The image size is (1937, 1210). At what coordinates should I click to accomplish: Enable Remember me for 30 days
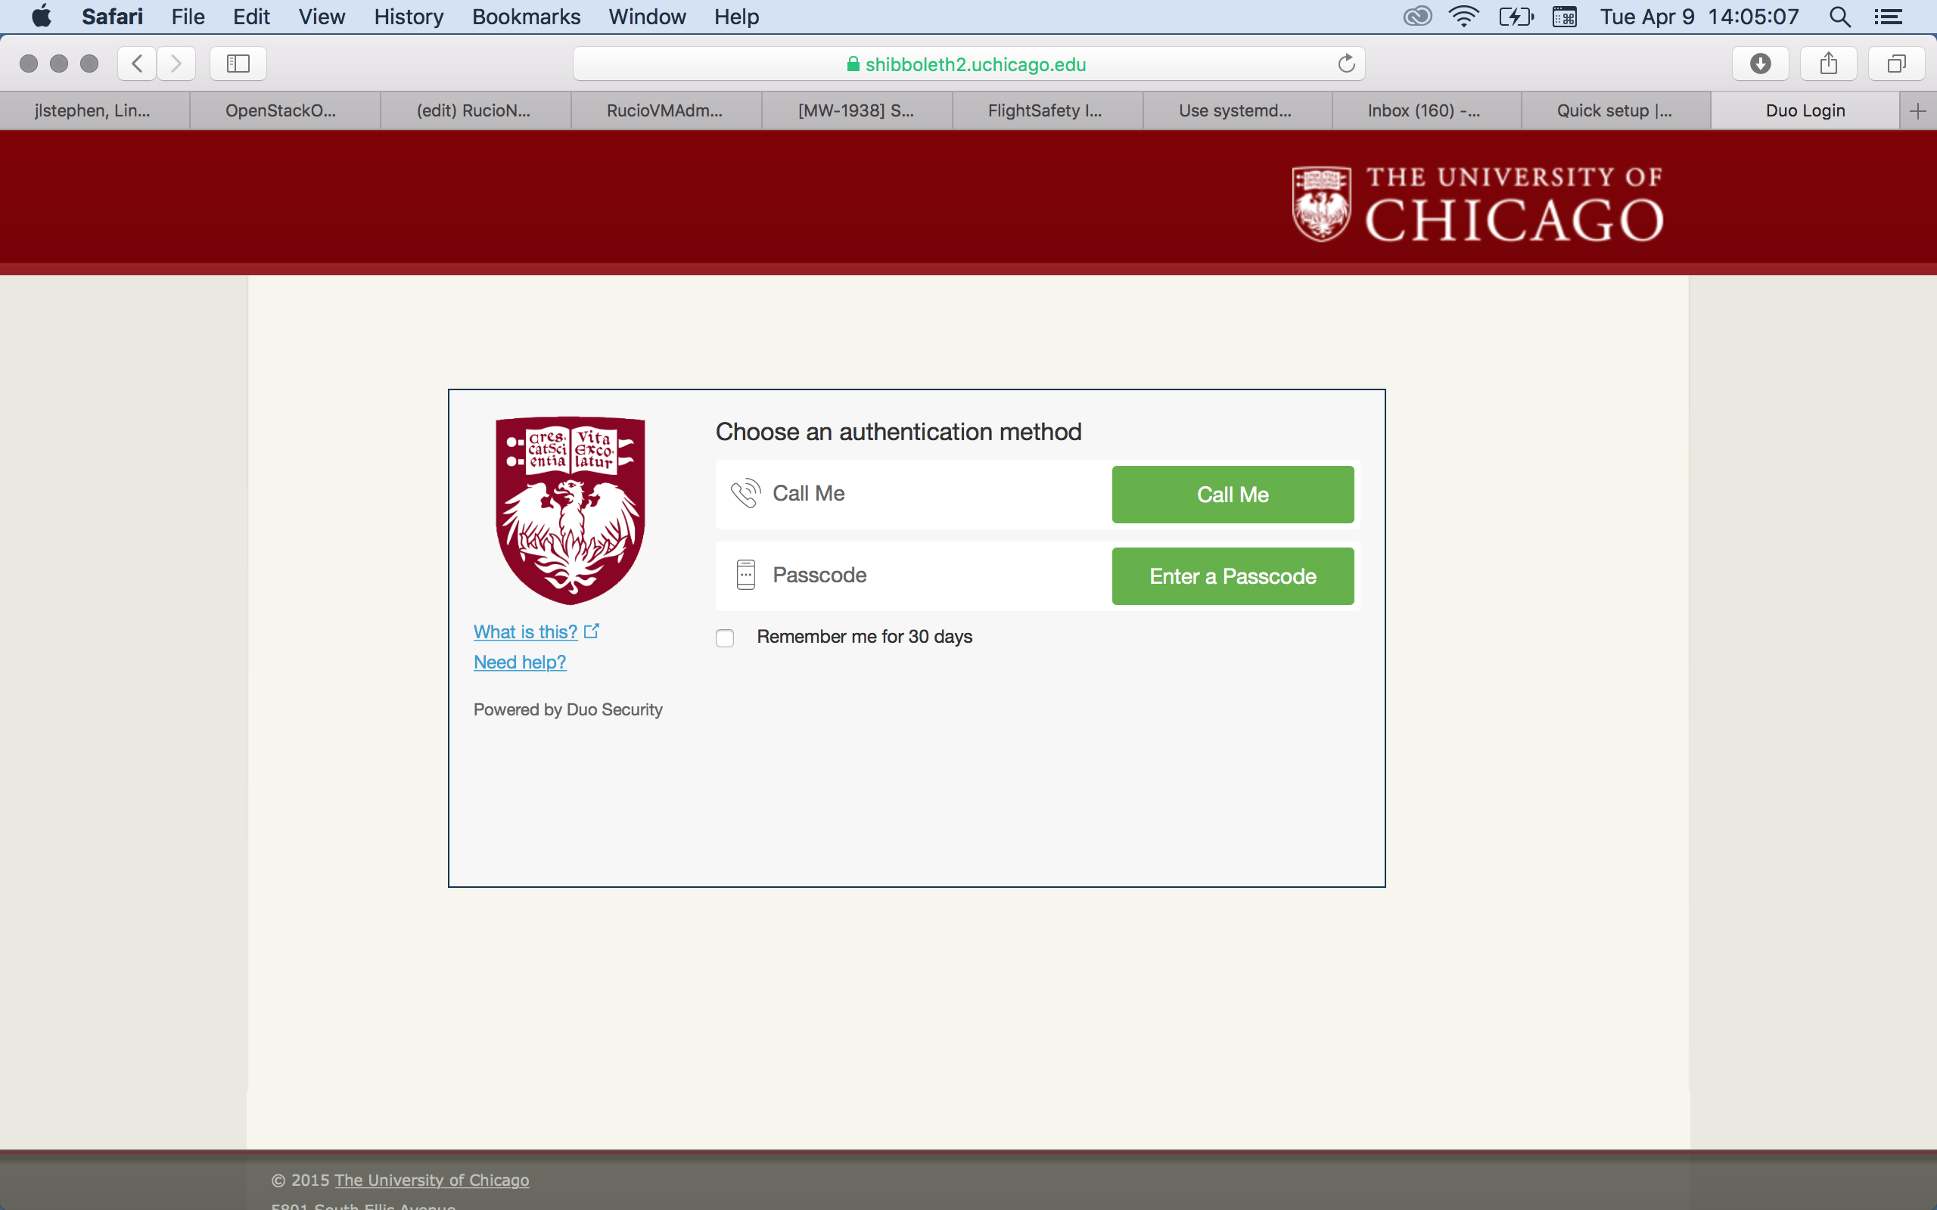click(x=724, y=638)
